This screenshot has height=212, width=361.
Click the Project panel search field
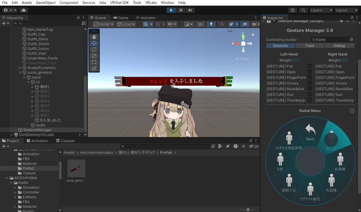click(x=166, y=146)
